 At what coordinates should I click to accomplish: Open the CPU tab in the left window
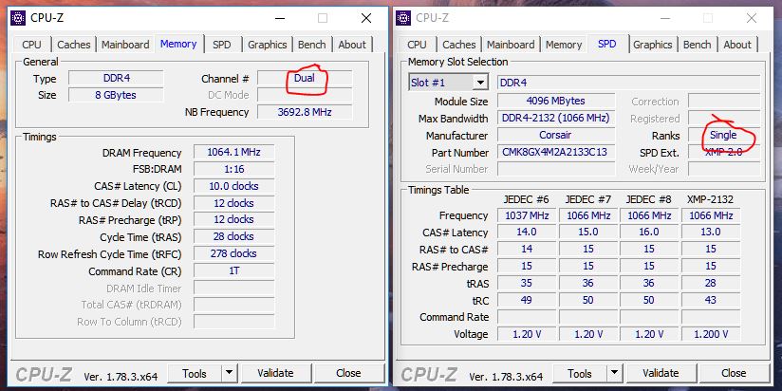31,45
